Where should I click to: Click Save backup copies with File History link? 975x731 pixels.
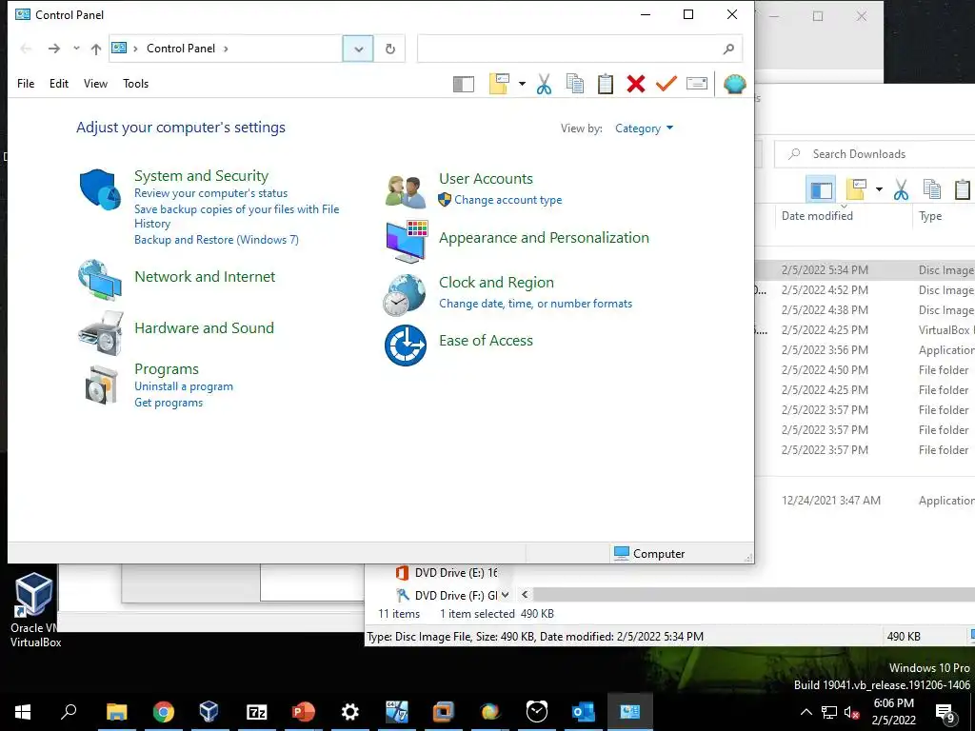click(237, 216)
